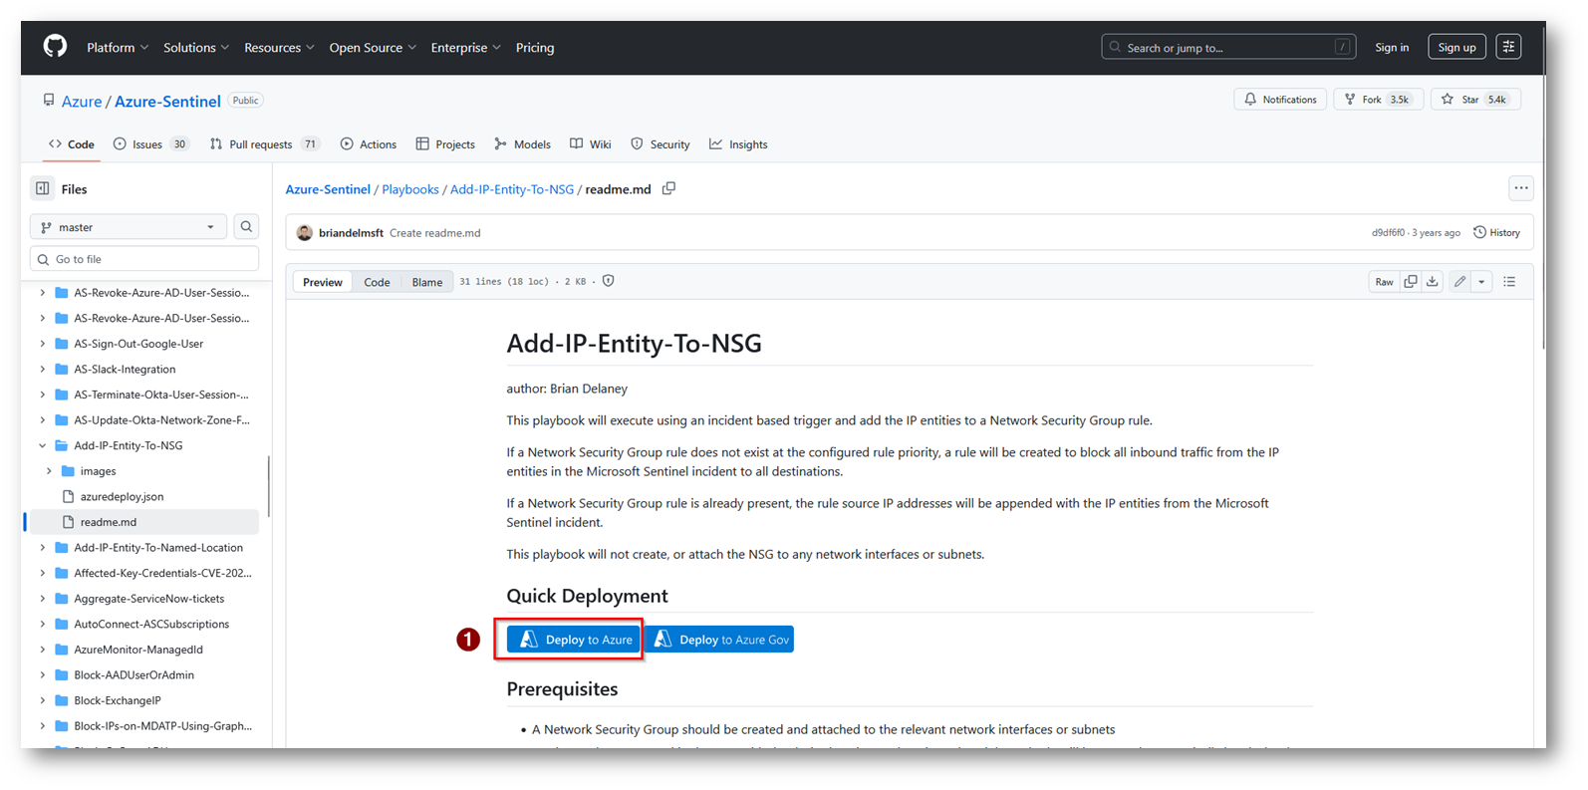
Task: Open the Pull requests tab
Action: click(x=261, y=144)
